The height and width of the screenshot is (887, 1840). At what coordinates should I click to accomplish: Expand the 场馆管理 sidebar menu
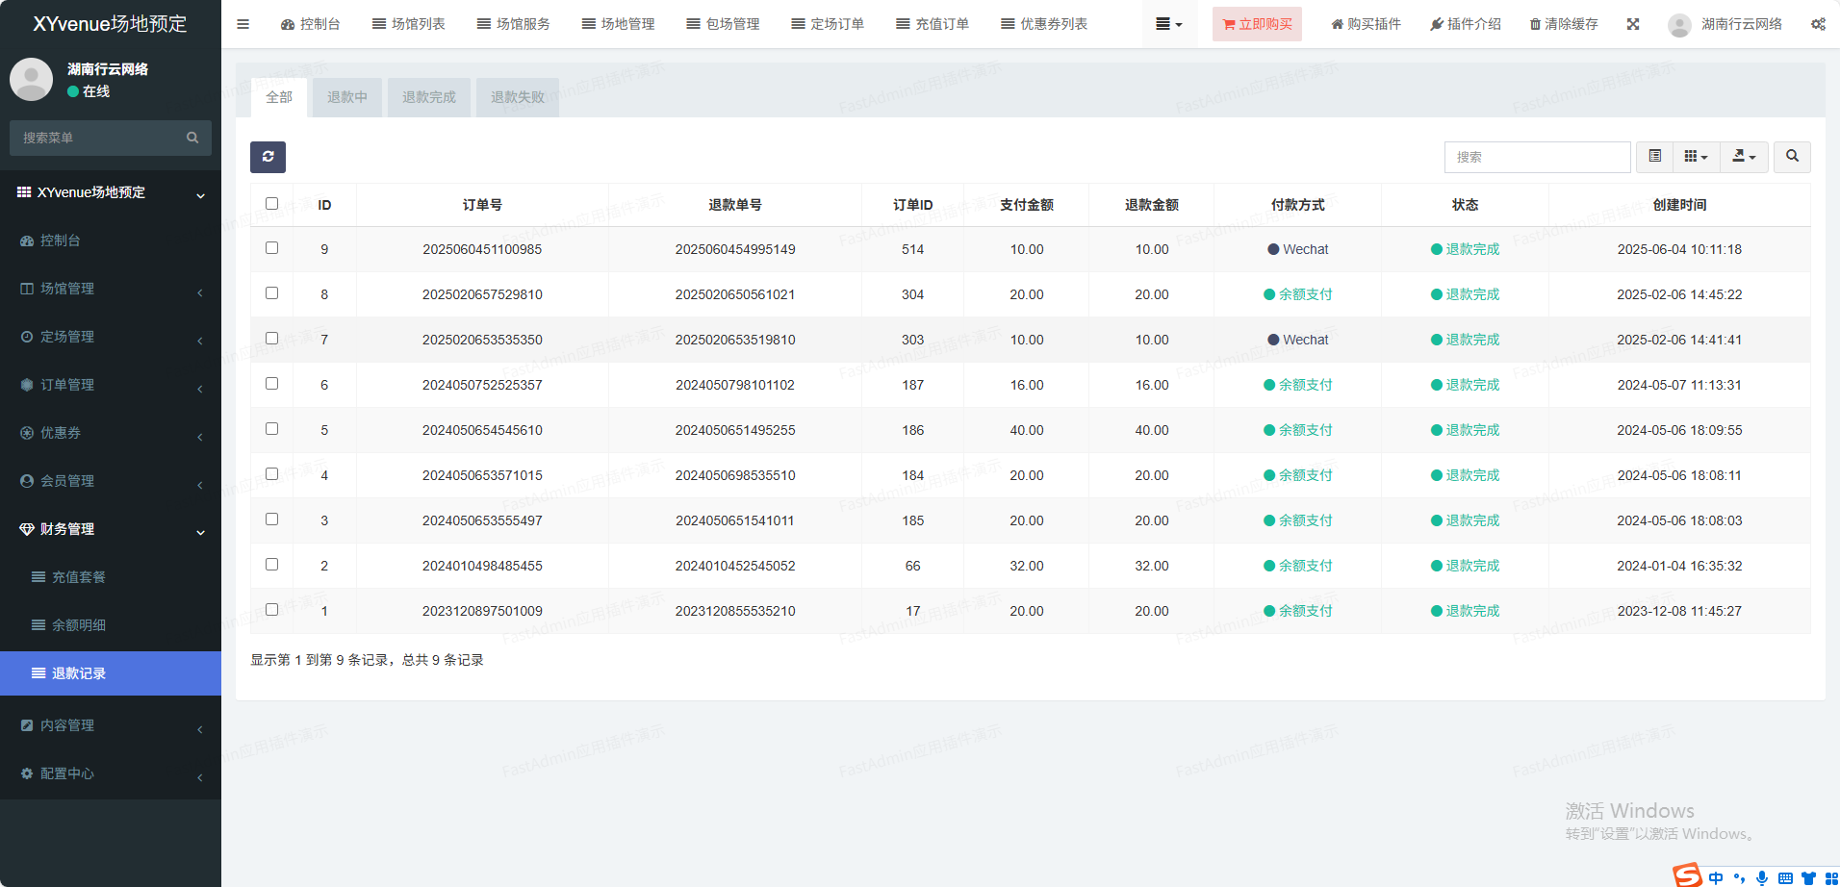[111, 289]
